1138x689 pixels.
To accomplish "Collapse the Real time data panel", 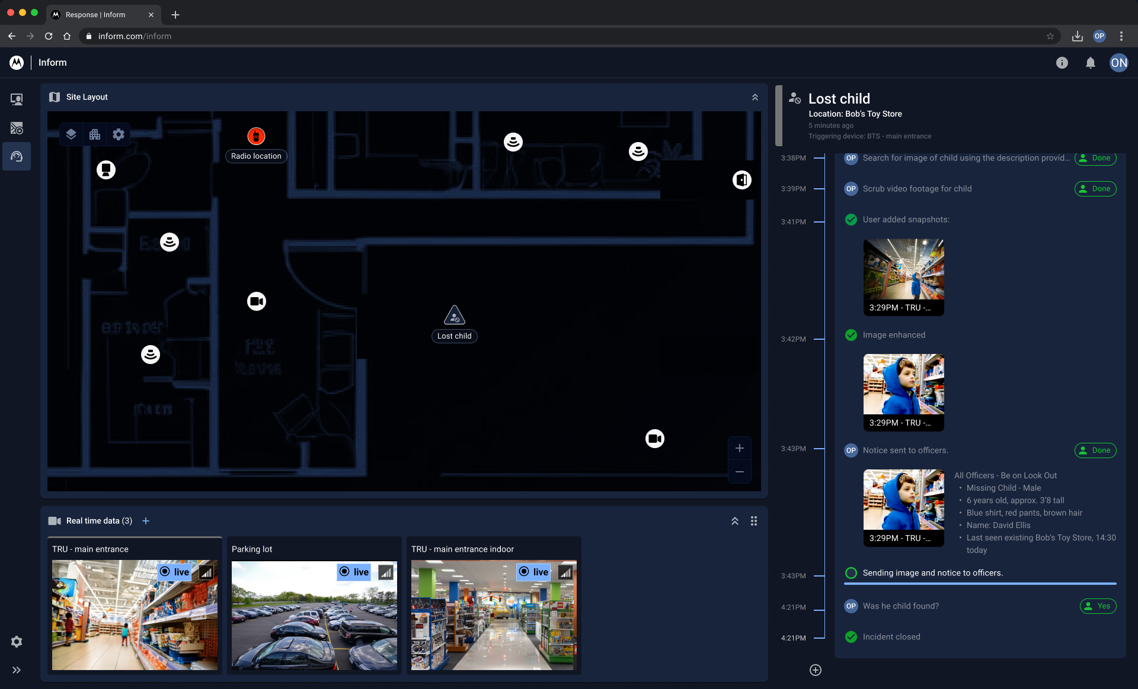I will (734, 521).
